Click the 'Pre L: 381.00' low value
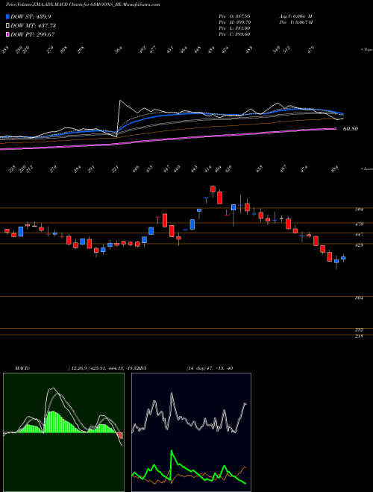The height and width of the screenshot is (492, 373). [x=234, y=28]
